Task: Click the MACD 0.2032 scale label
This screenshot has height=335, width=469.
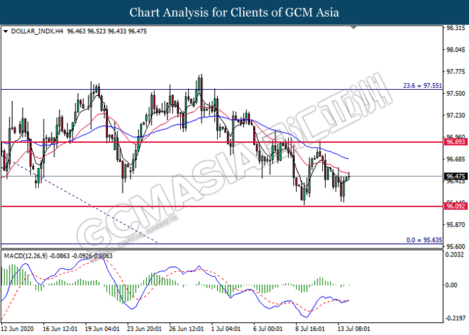Action: pyautogui.click(x=455, y=255)
